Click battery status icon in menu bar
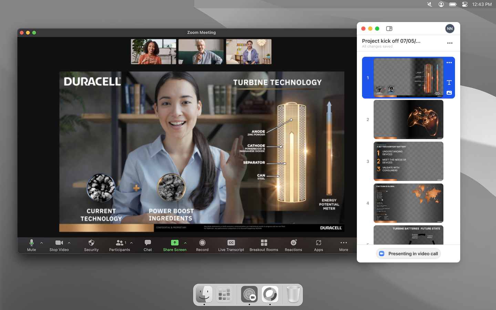The image size is (496, 310). 453,4
